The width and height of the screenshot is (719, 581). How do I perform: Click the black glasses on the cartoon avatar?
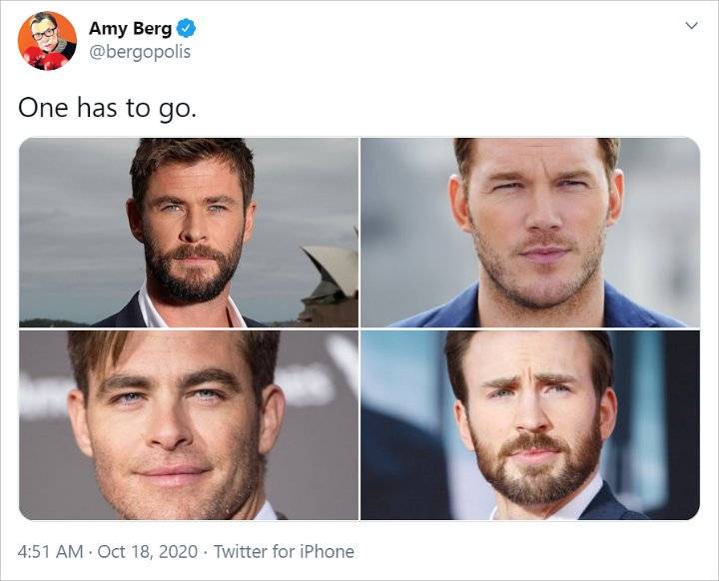tap(44, 34)
